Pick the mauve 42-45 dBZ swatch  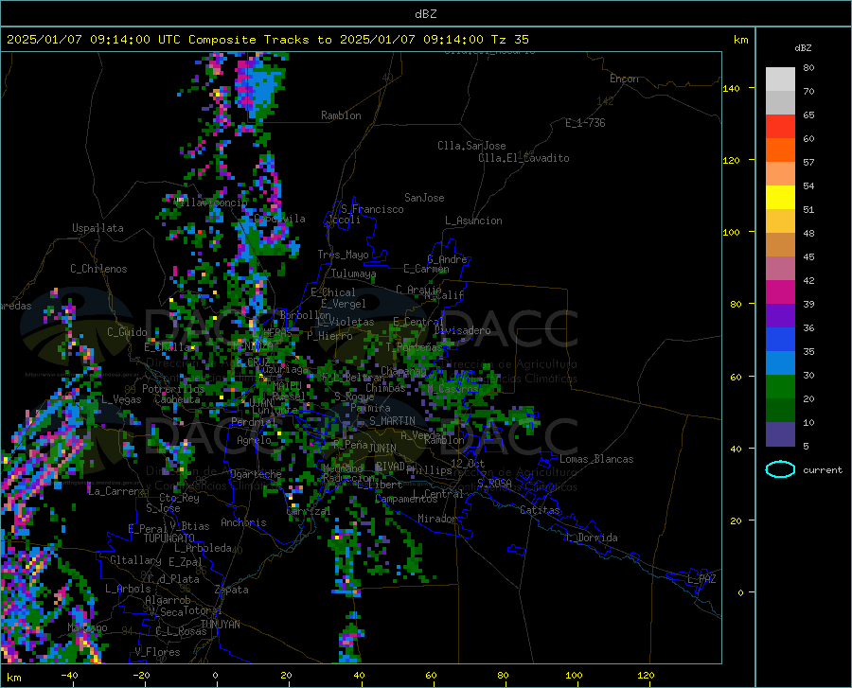[x=780, y=268]
